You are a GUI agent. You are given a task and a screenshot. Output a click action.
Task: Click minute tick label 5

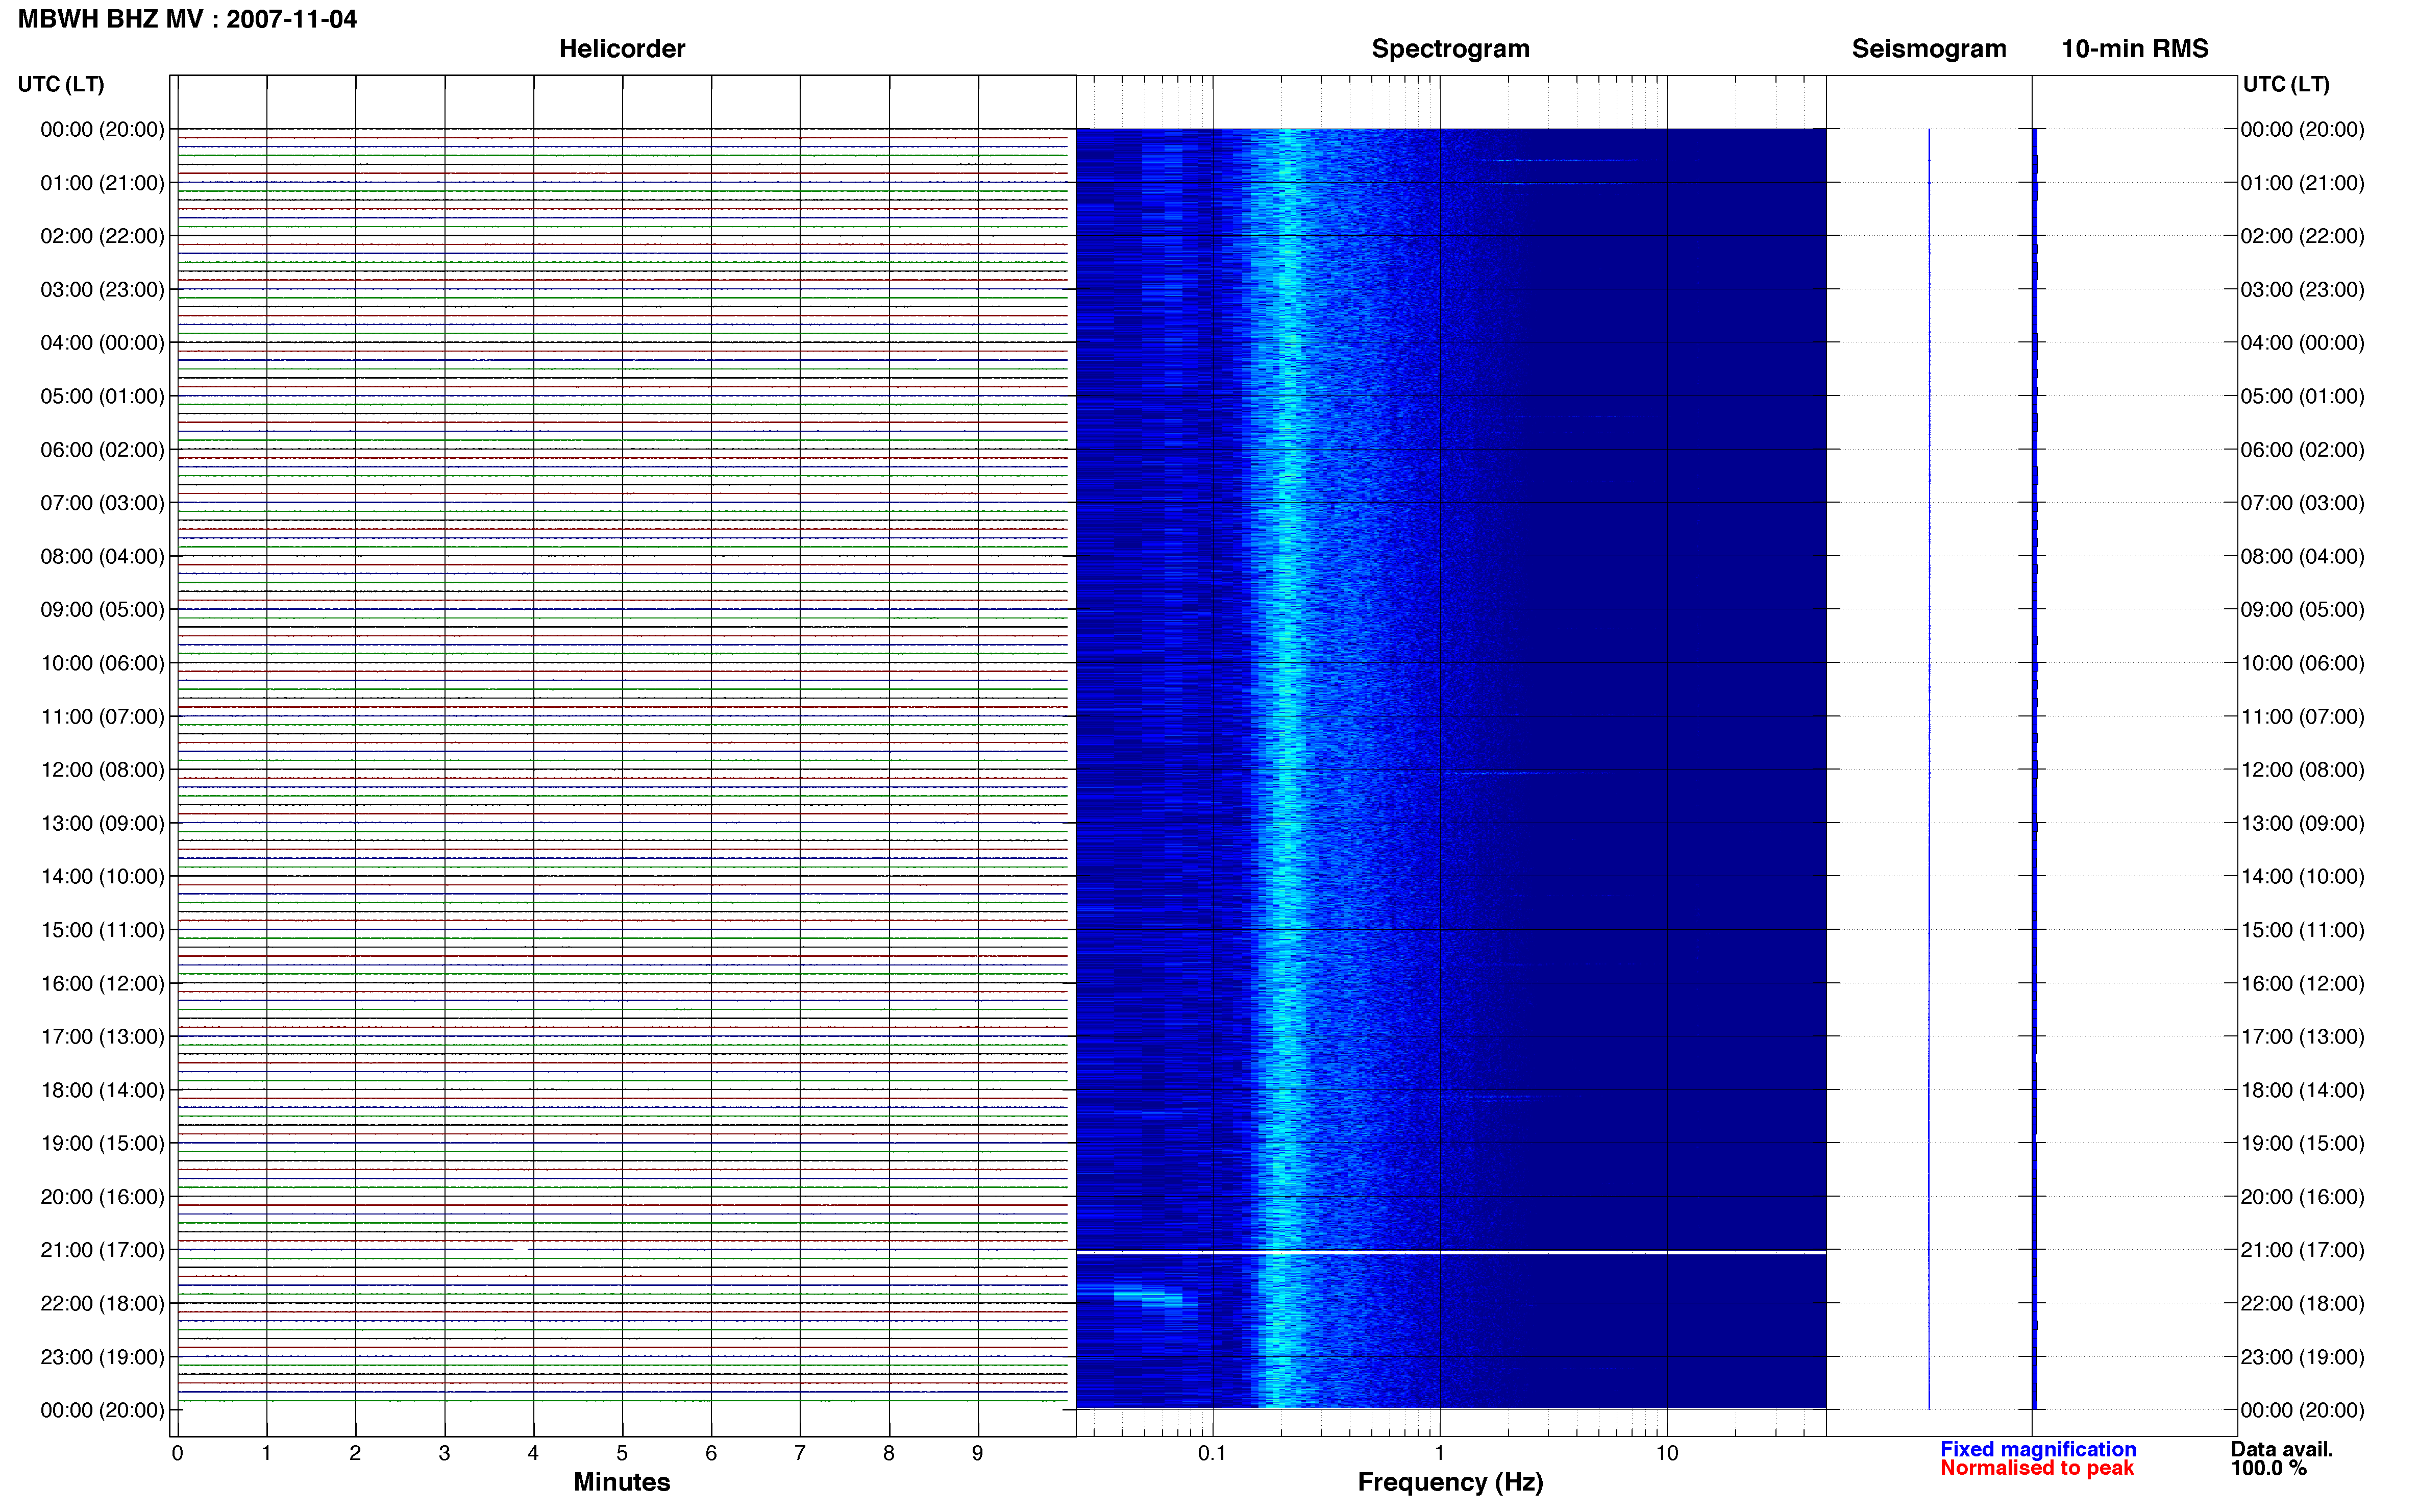[622, 1453]
